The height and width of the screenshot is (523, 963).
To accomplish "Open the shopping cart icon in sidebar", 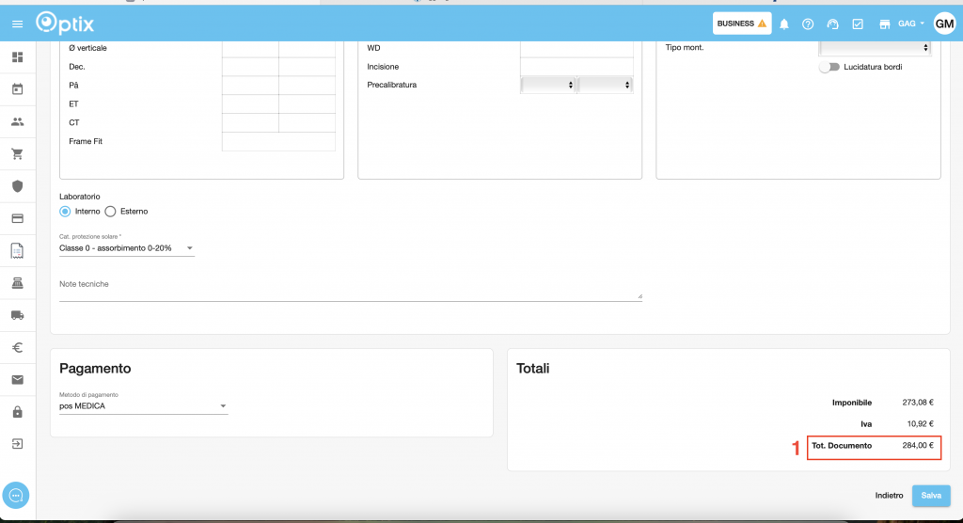I will (17, 153).
